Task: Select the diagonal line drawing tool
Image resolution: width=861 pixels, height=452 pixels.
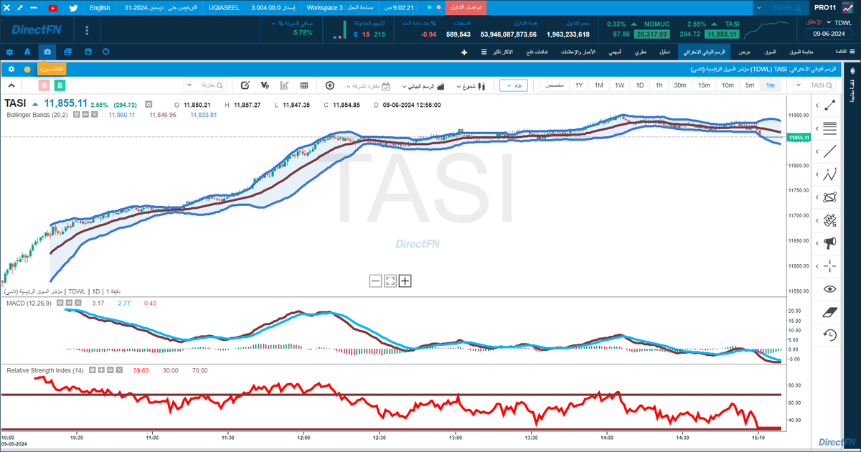Action: tap(830, 151)
